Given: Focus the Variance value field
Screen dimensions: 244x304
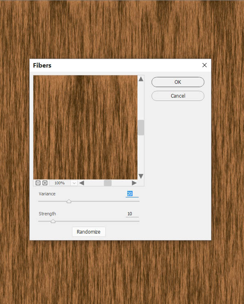Looking at the screenshot, I should coord(132,194).
